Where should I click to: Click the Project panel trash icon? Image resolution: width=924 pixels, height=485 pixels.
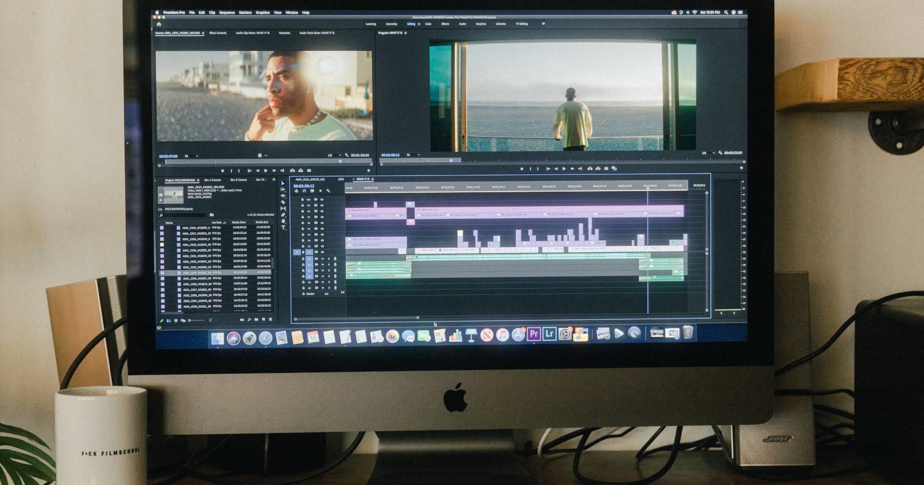coord(270,319)
